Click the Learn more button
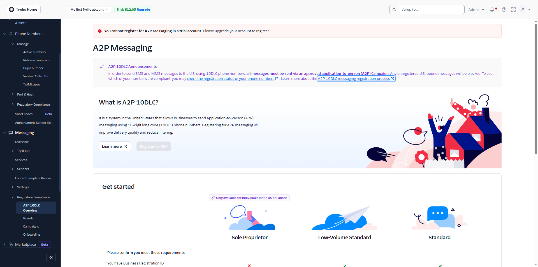Screen dimensions: 538x267 [x=115, y=147]
